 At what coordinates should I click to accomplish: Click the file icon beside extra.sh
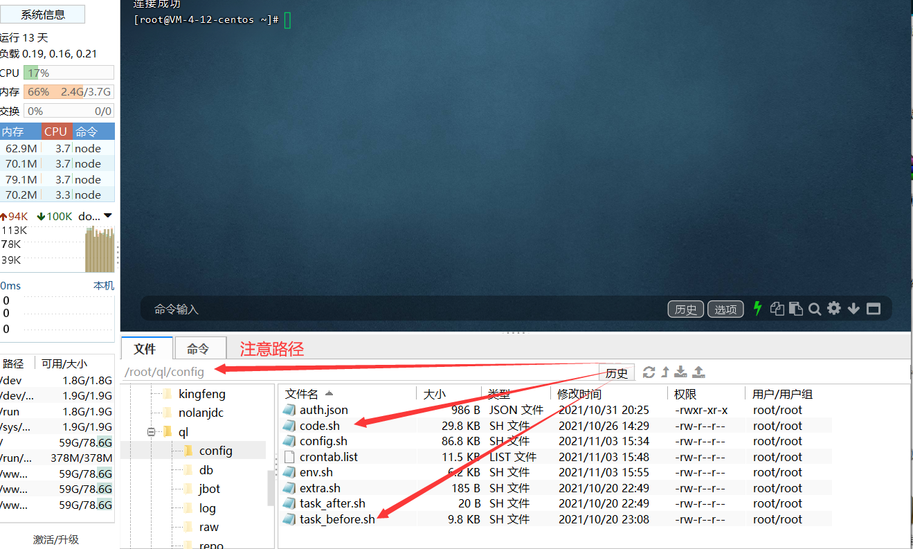tap(289, 488)
